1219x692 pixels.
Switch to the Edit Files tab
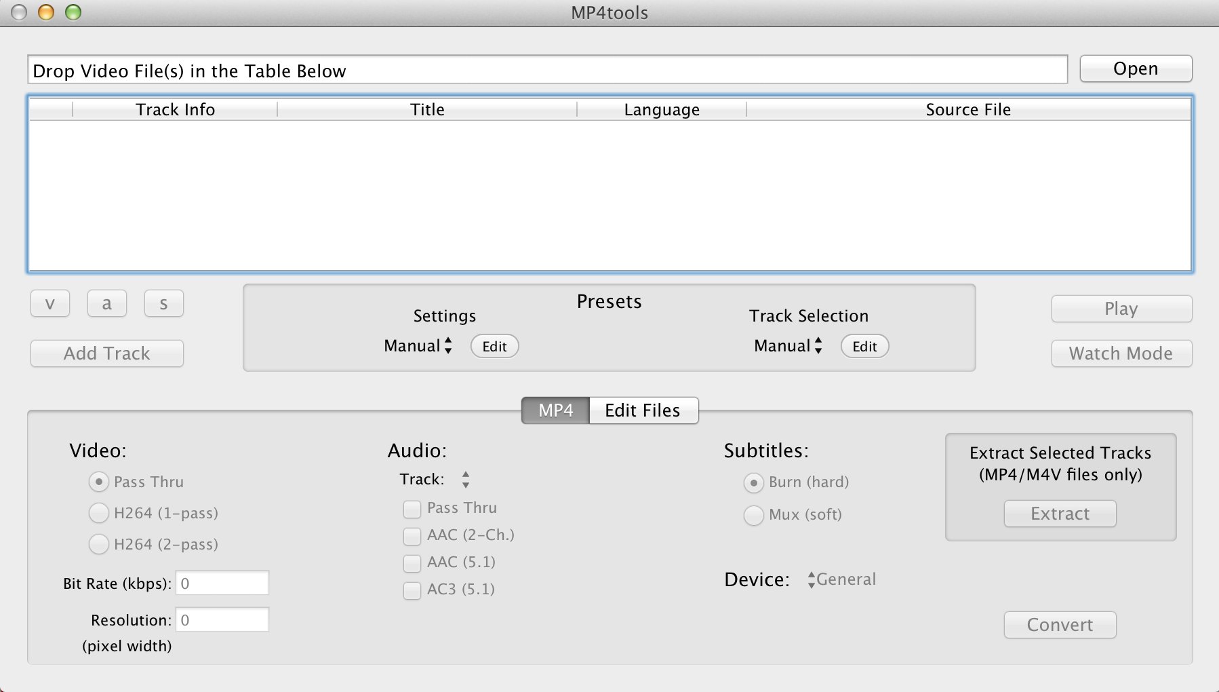click(x=643, y=410)
